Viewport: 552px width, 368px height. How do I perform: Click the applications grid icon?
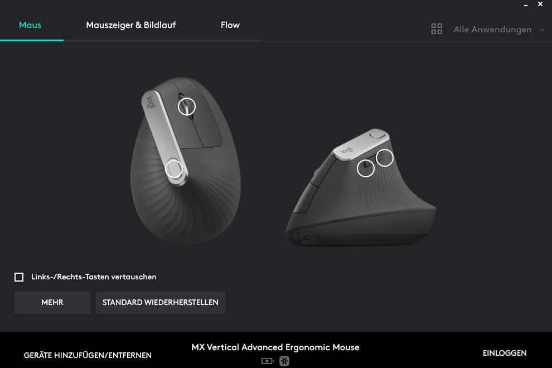437,29
